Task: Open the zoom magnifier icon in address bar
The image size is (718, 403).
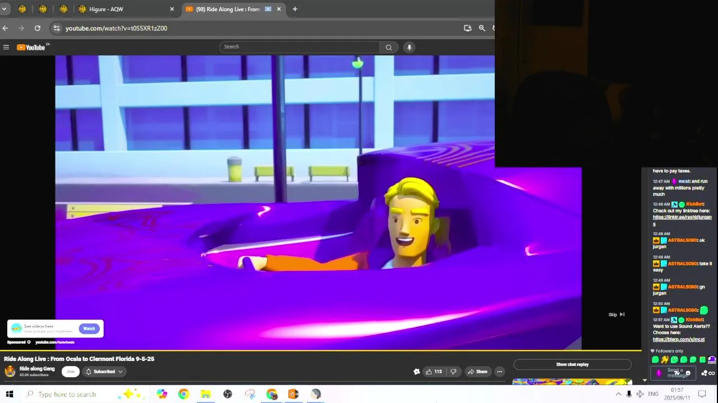Action: 482,28
